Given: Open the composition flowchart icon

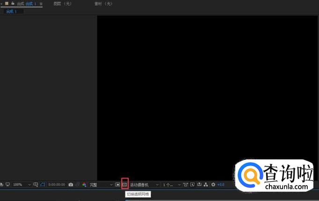Looking at the screenshot, I should point(206,185).
